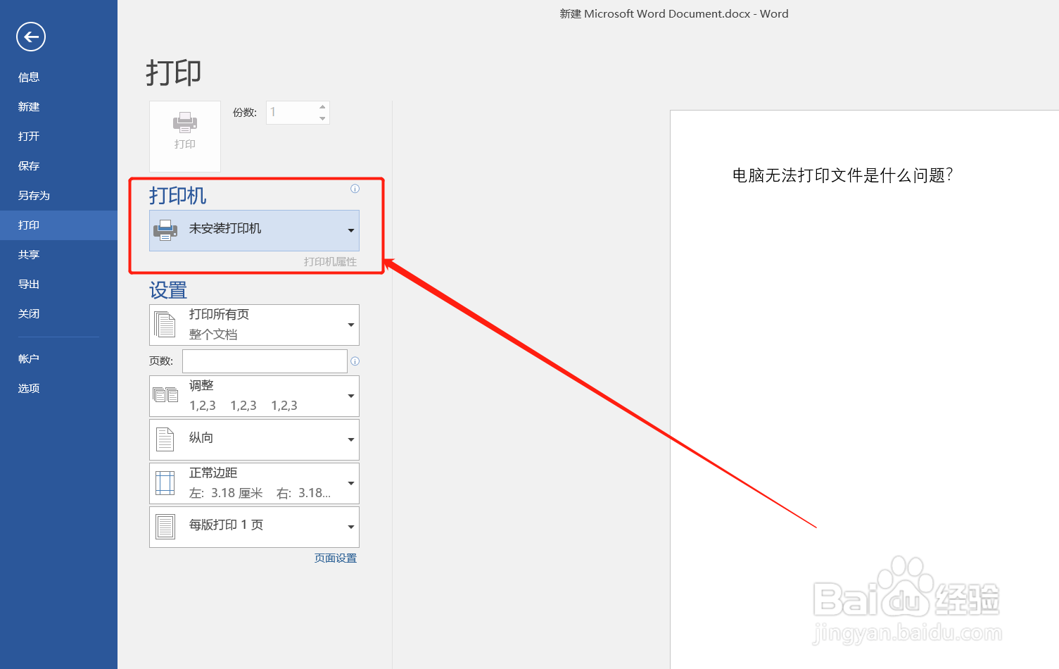1059x669 pixels.
Task: Click the 打印机属性 link
Action: (x=331, y=261)
